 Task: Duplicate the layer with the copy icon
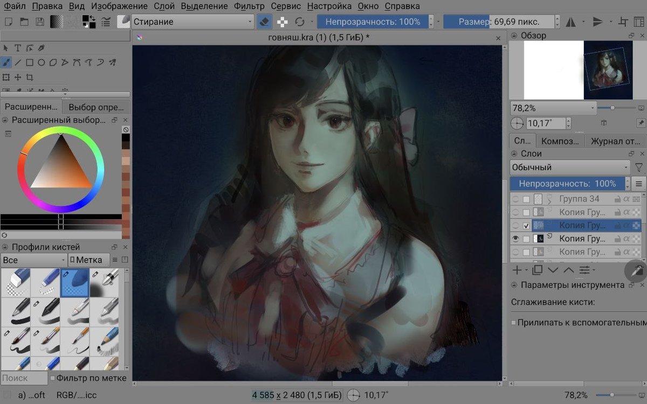[x=537, y=270]
